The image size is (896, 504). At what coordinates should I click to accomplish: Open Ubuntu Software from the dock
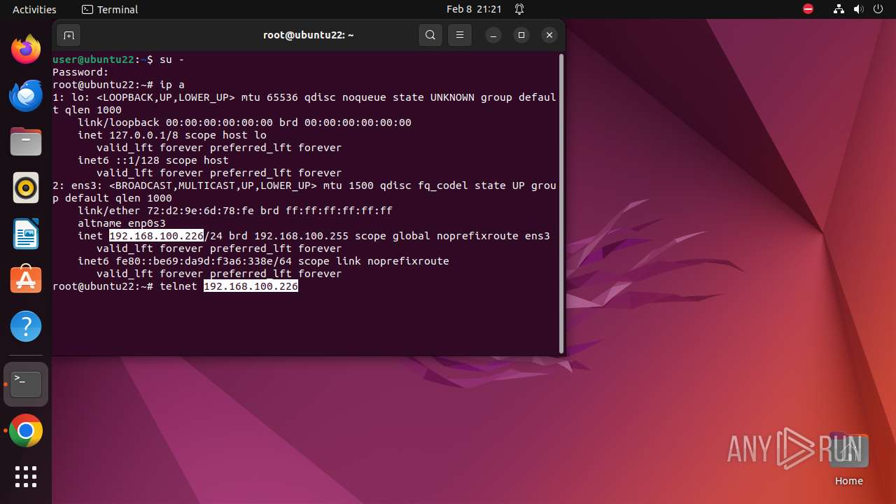pyautogui.click(x=26, y=280)
